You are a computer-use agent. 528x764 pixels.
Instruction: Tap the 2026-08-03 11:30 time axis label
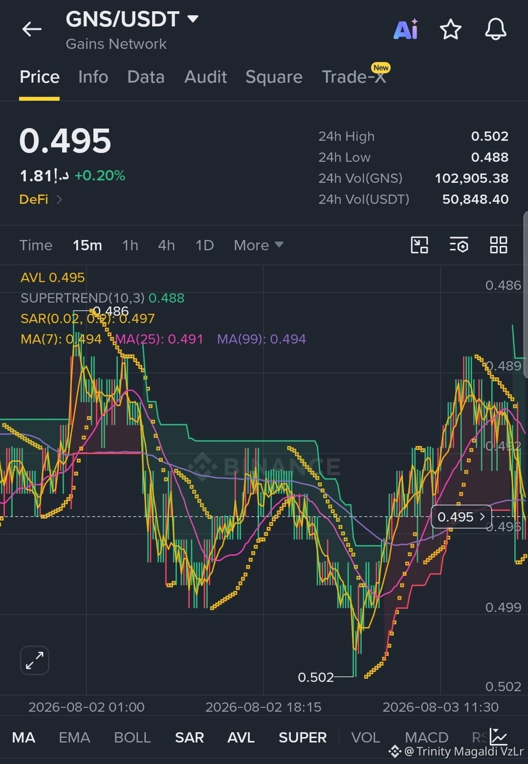(x=440, y=707)
